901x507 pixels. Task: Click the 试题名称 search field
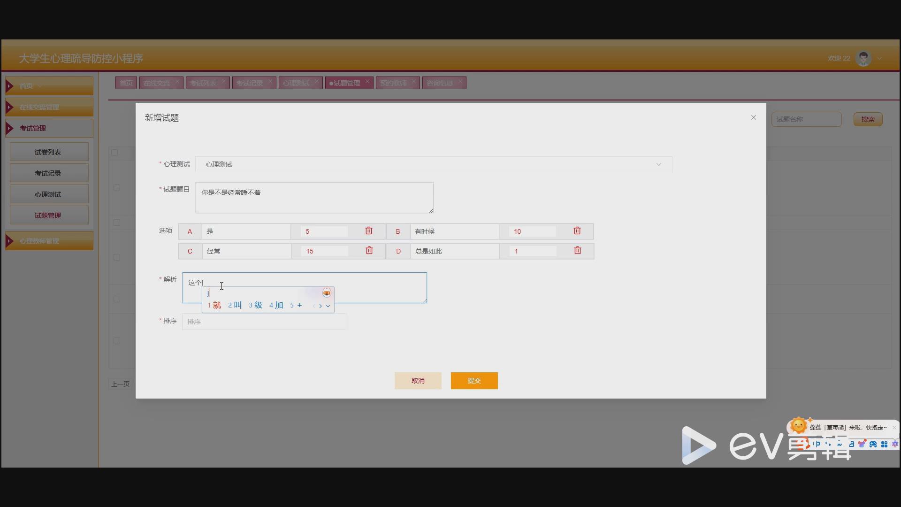807,119
